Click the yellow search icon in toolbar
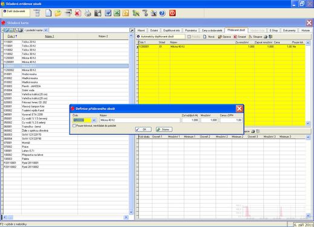Image resolution: width=314 pixels, height=227 pixels. click(125, 13)
